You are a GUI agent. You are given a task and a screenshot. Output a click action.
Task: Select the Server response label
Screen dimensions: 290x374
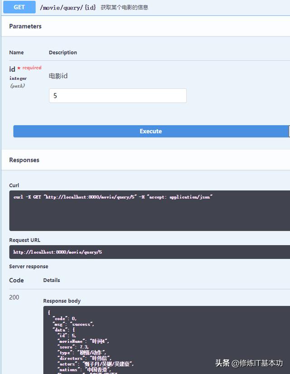[29, 267]
